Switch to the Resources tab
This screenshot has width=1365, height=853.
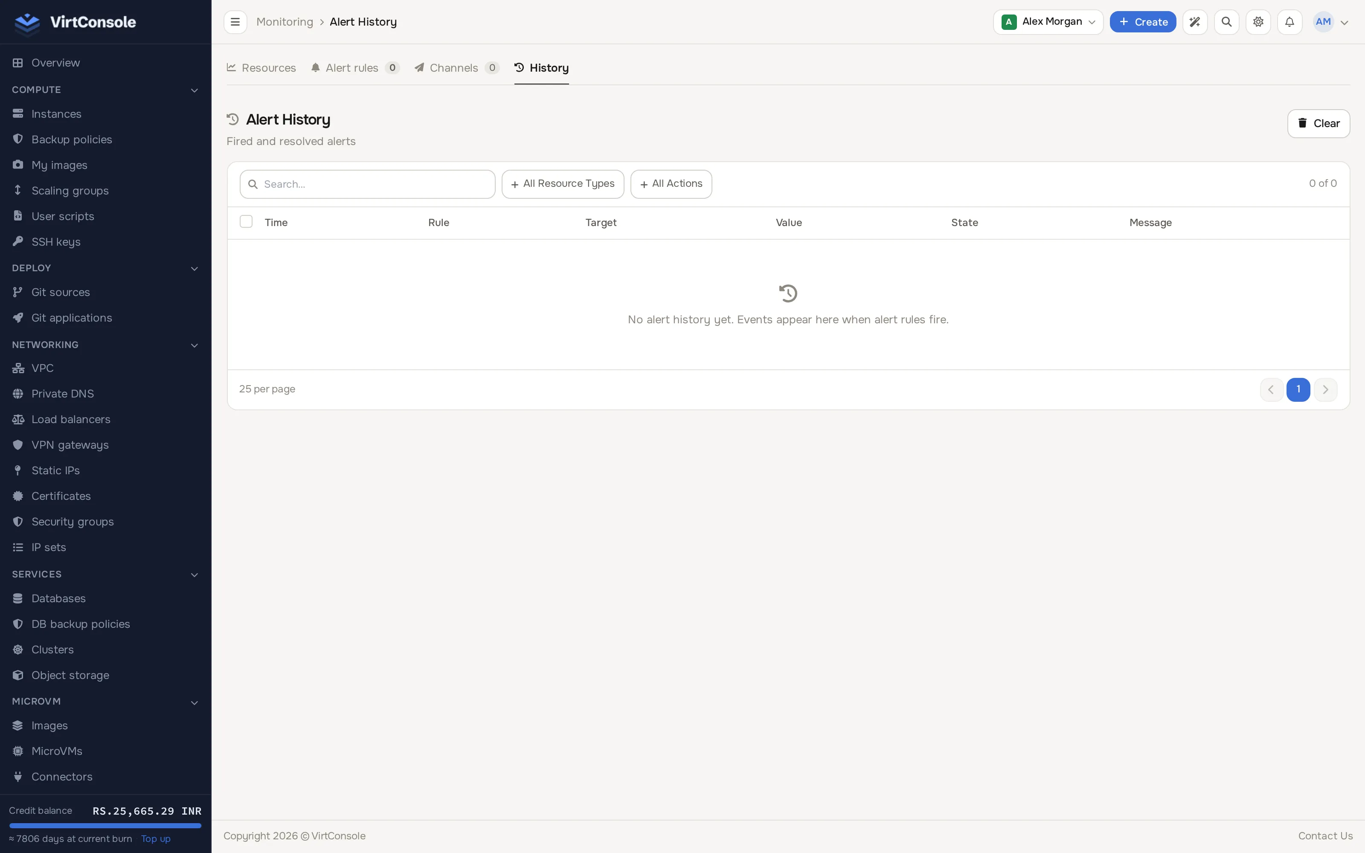click(x=261, y=68)
